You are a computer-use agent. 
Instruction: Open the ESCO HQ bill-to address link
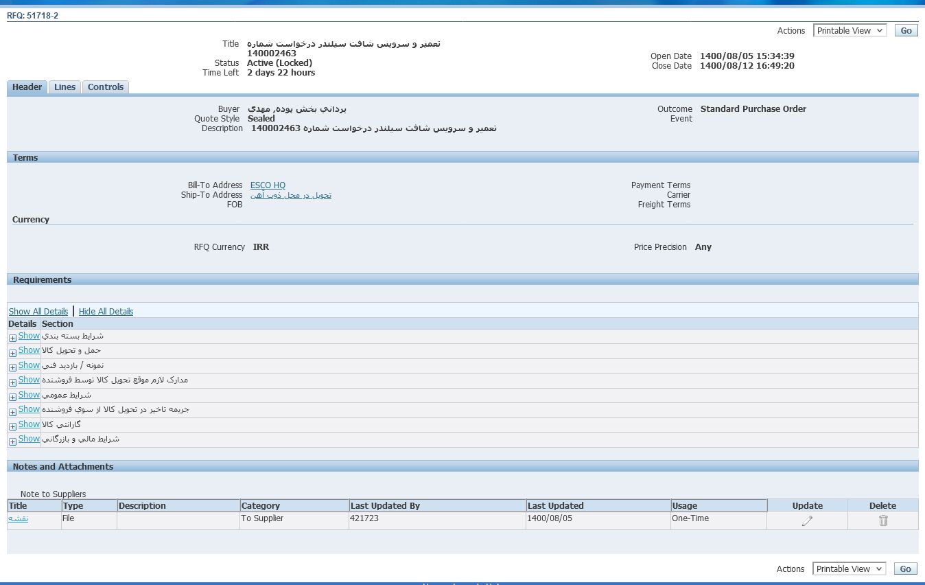tap(268, 185)
